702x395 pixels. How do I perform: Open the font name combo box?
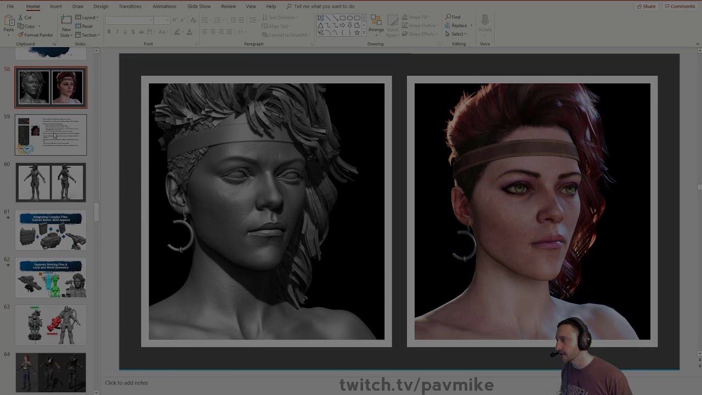click(129, 20)
